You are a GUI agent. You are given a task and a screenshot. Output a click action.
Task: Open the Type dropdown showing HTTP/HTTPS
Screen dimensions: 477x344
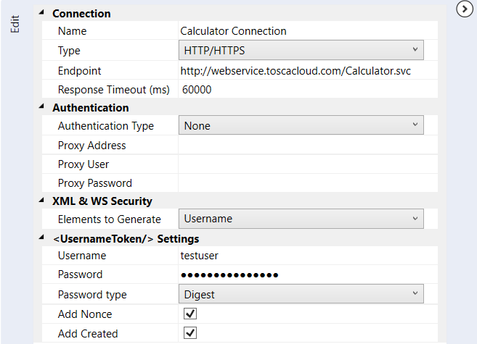[301, 50]
